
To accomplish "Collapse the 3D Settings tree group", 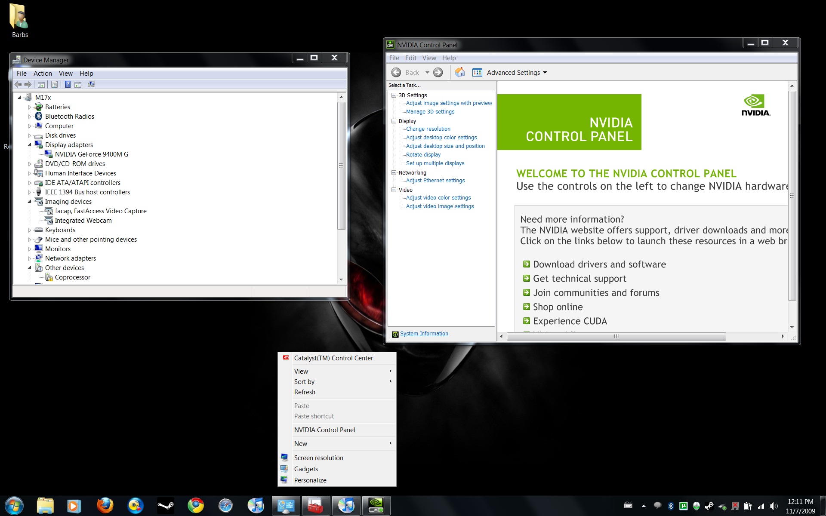I will [x=394, y=95].
